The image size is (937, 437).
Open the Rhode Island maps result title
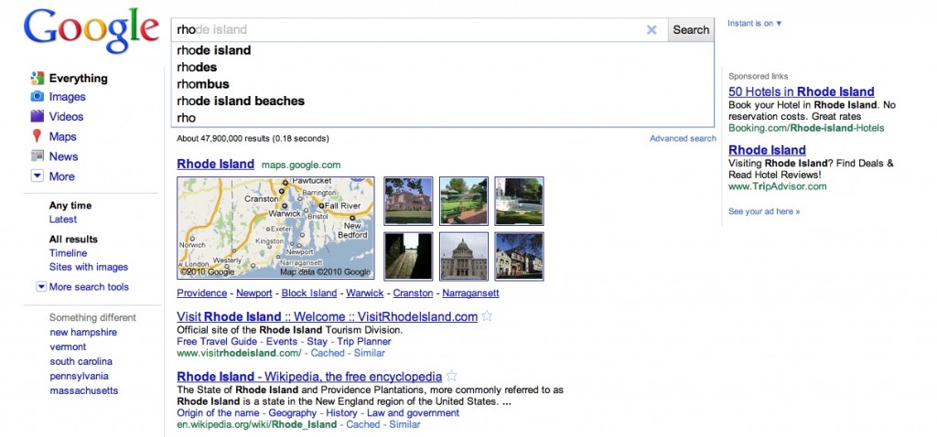pyautogui.click(x=216, y=164)
